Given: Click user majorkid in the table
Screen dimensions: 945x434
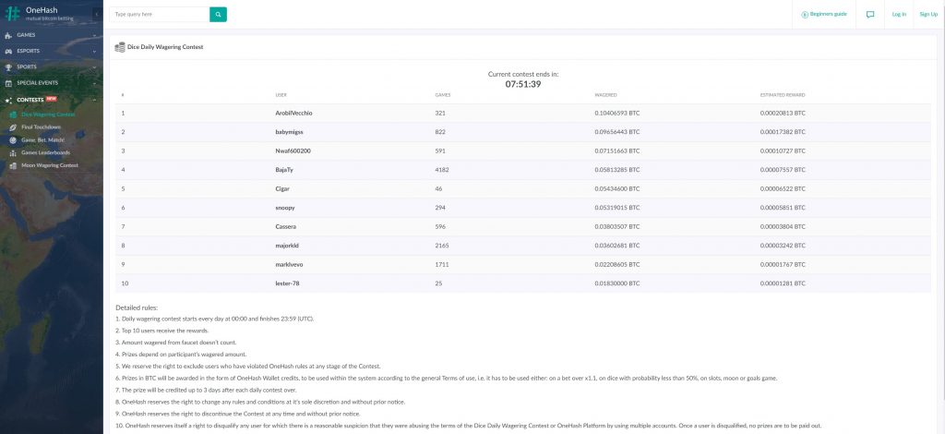Looking at the screenshot, I should [x=288, y=246].
